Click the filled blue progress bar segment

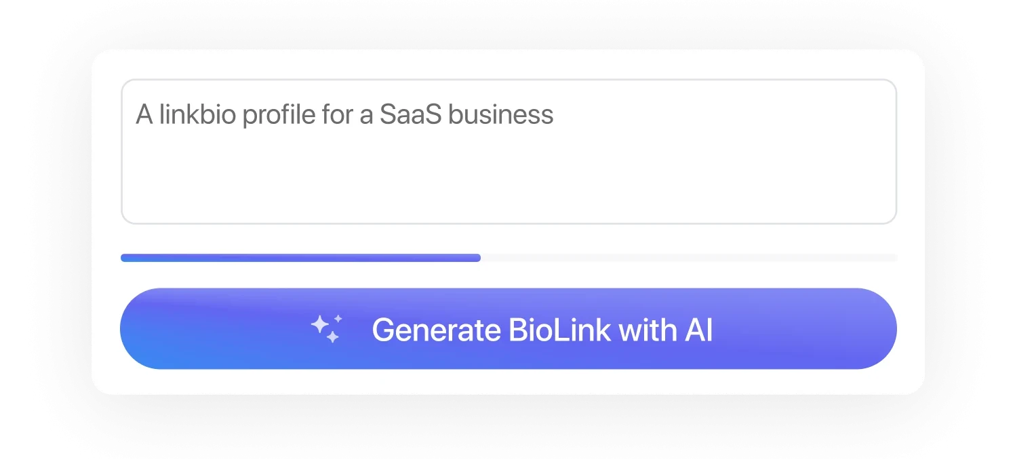pos(300,258)
